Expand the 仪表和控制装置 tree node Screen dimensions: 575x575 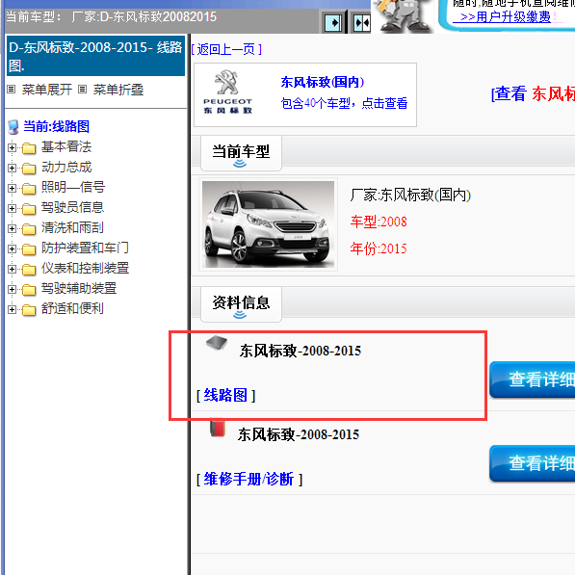pos(12,269)
